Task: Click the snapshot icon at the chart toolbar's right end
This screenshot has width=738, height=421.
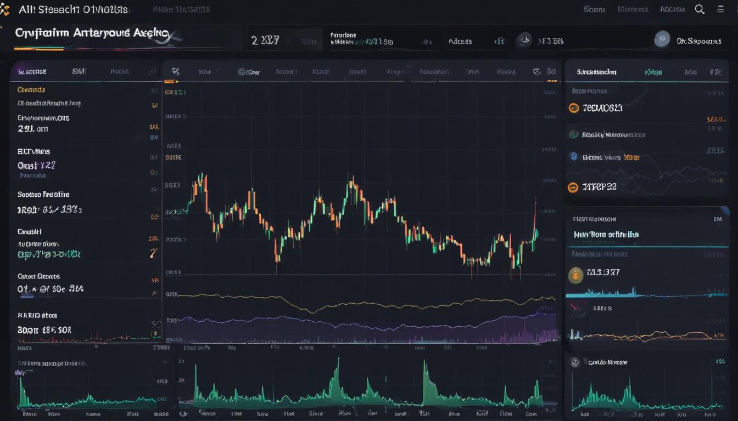Action: 537,71
